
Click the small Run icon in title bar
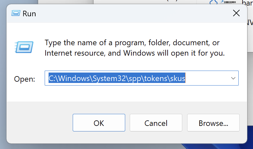click(x=16, y=13)
